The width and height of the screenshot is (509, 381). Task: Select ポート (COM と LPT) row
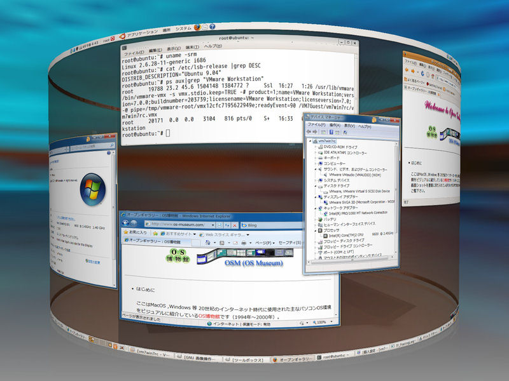(x=336, y=252)
